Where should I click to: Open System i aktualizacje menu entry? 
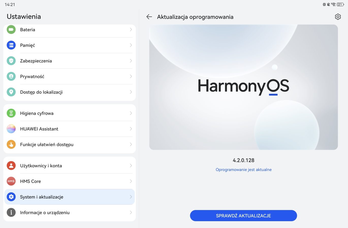pyautogui.click(x=70, y=197)
